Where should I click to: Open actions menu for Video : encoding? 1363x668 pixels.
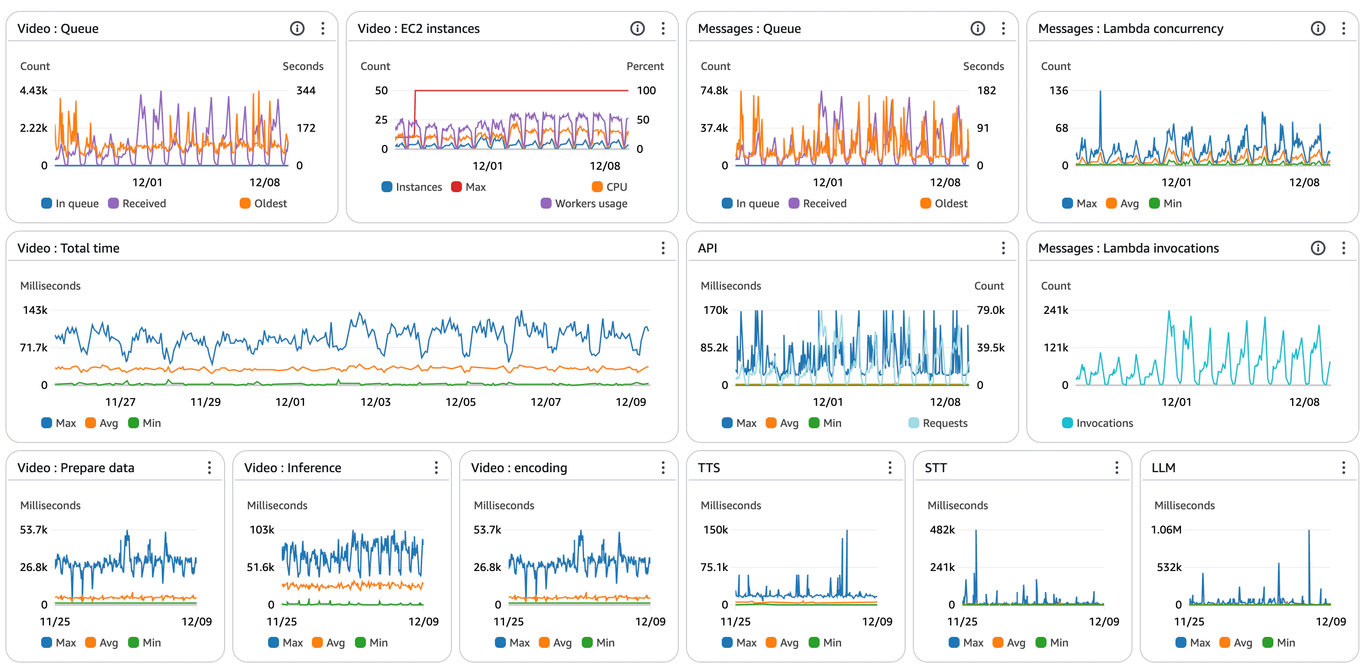pos(662,468)
